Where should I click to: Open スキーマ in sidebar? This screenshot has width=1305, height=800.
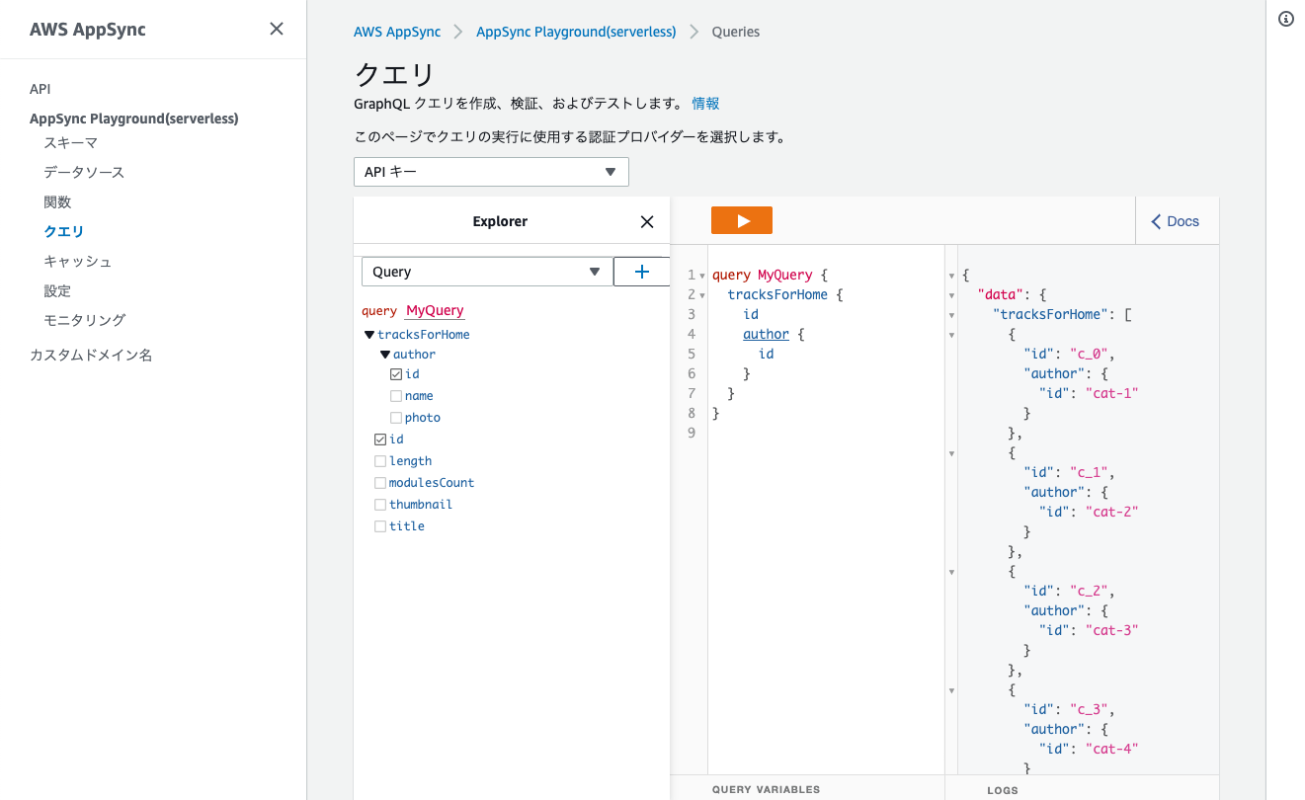tap(70, 143)
